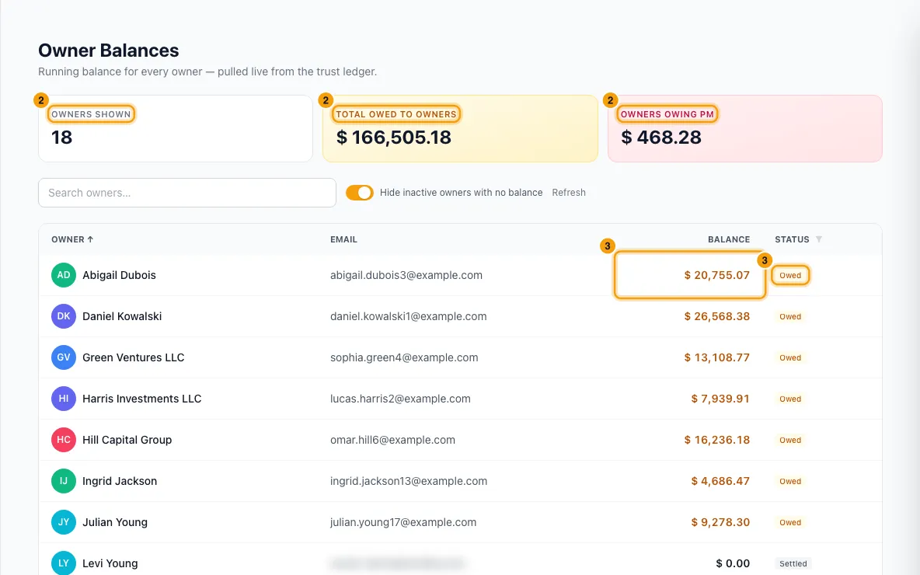This screenshot has height=575, width=920.
Task: Click email abigail.dubois3@example.com
Action: (406, 275)
